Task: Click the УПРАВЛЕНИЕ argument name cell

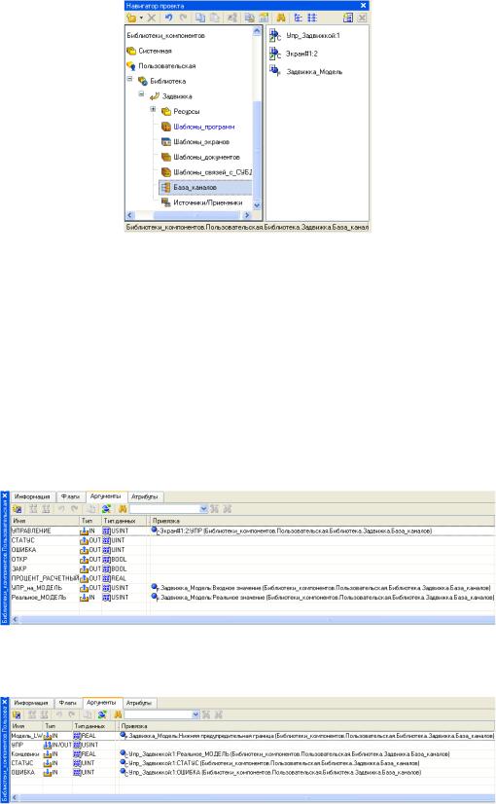Action: click(x=45, y=530)
